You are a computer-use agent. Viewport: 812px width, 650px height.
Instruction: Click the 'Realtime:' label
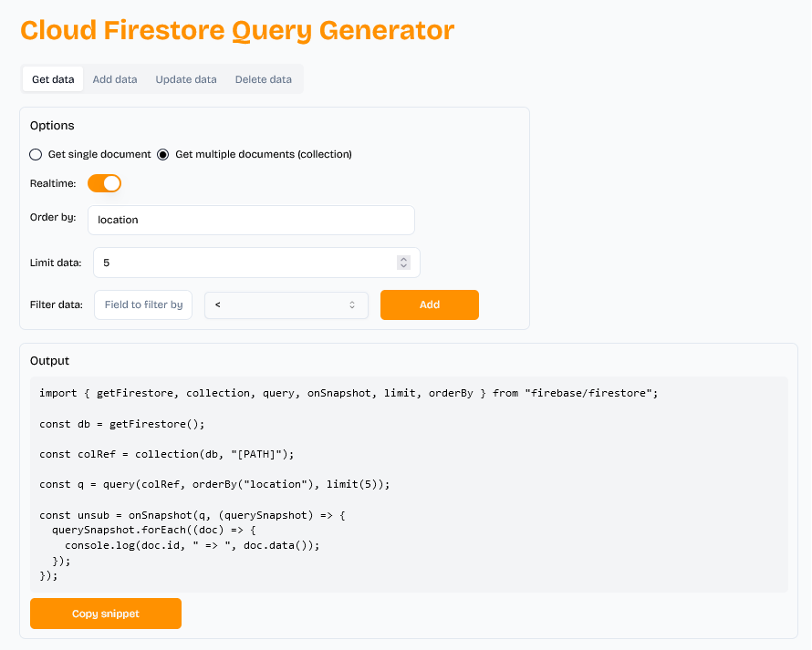[53, 184]
